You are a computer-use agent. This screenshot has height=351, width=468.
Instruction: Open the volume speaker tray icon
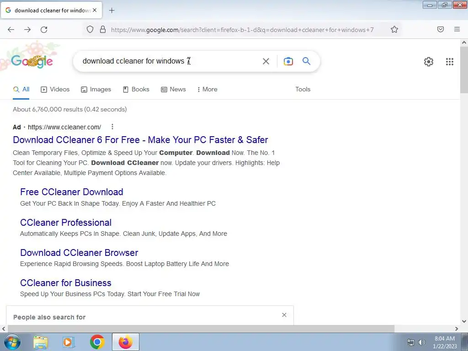point(422,342)
